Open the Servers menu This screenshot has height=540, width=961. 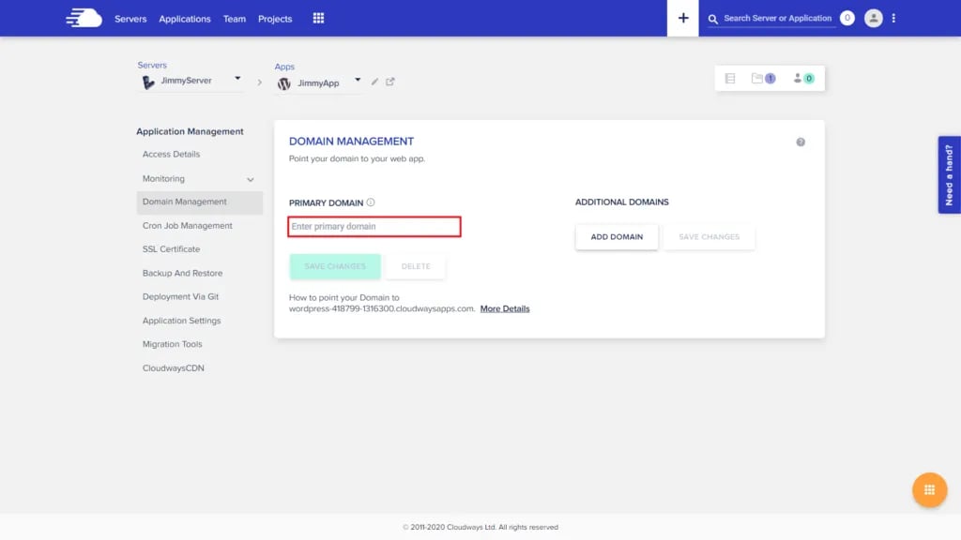click(130, 19)
